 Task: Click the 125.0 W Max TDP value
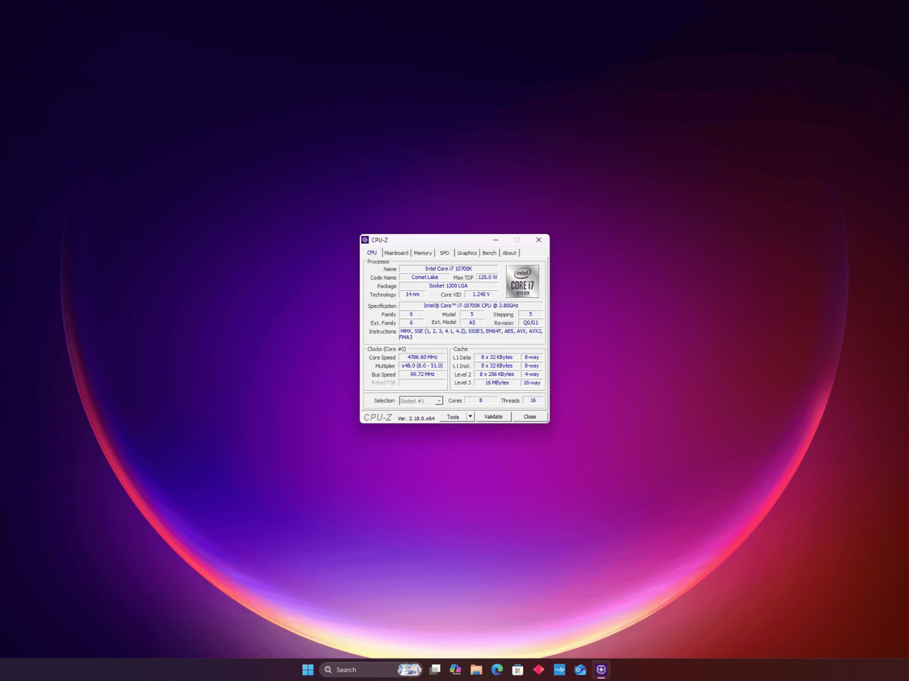tap(488, 277)
